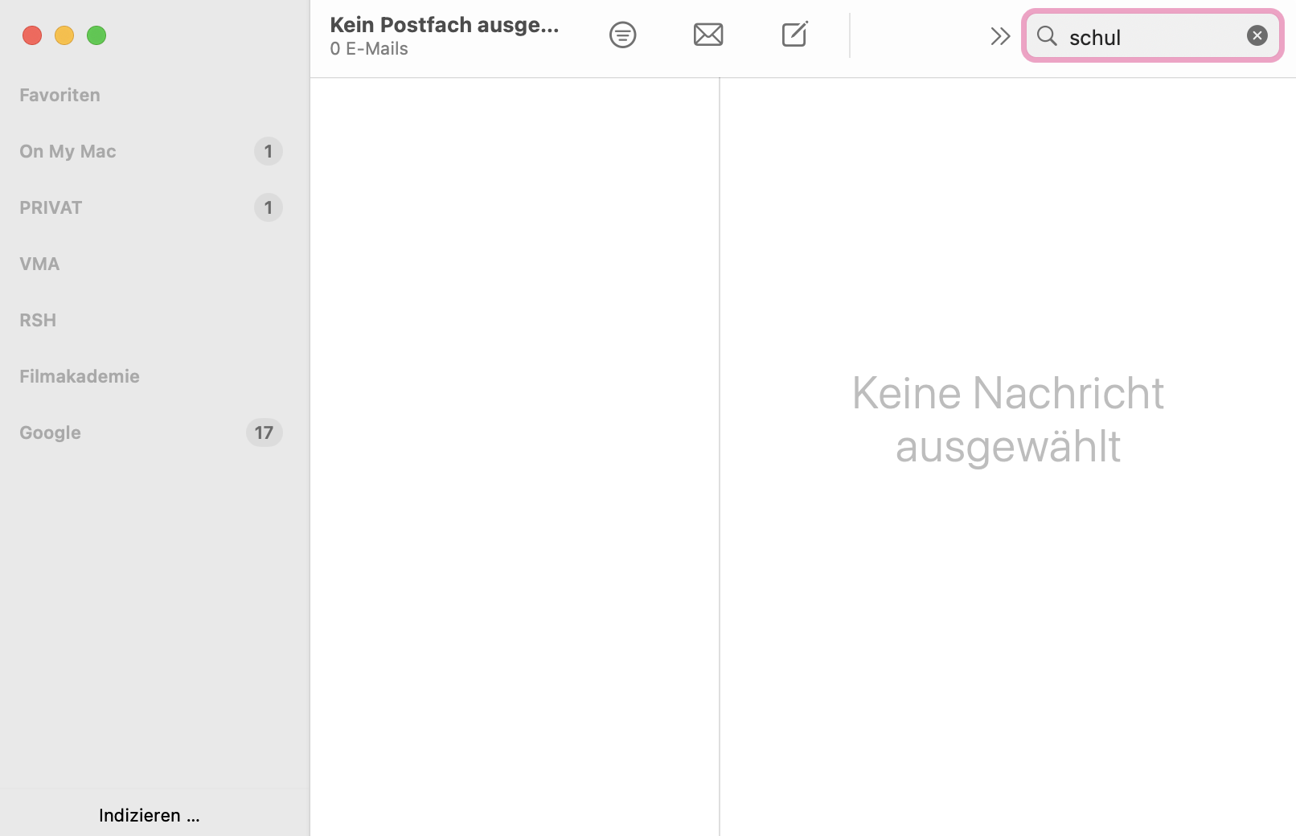Click the "Kein Postfach ausge..." title

(444, 25)
